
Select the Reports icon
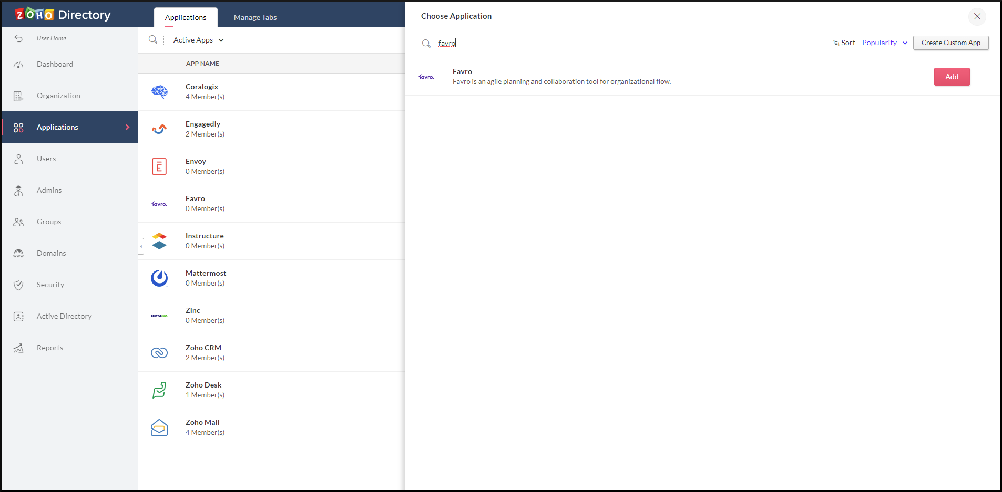18,347
